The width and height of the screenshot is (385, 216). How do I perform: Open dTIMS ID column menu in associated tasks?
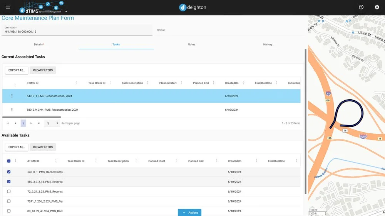click(x=77, y=83)
